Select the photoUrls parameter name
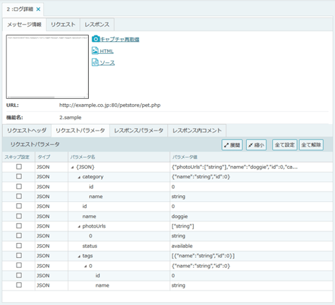335x305 pixels. tap(94, 226)
